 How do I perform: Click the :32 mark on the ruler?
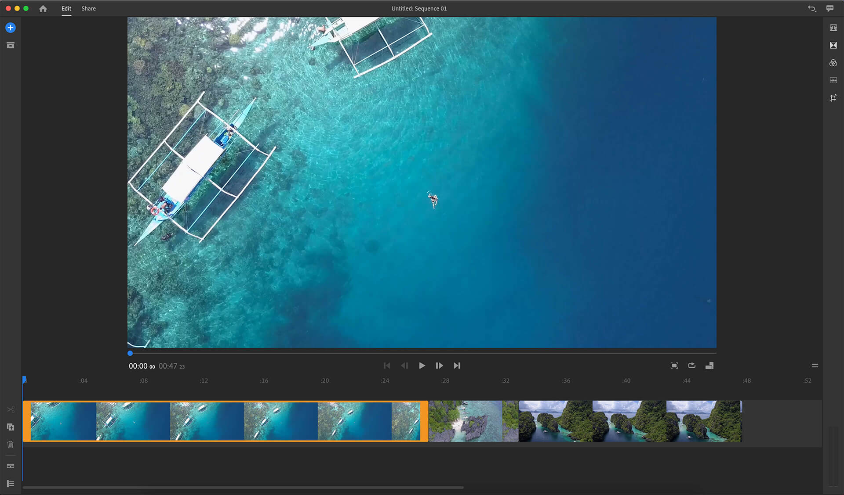click(x=506, y=380)
